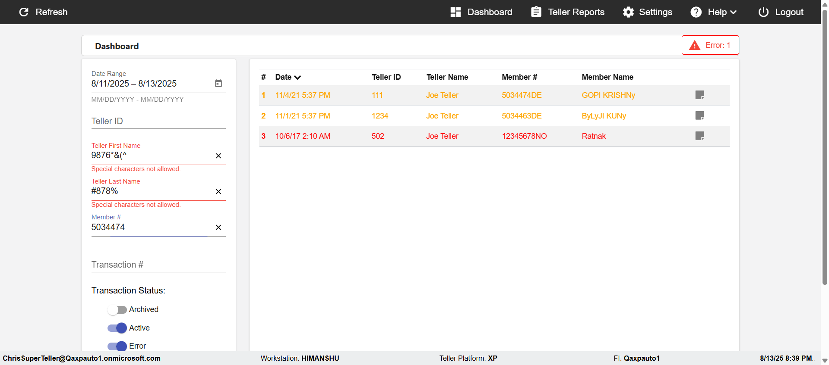Viewport: 829px width, 365px height.
Task: Disable the Active status toggle
Action: pos(117,328)
